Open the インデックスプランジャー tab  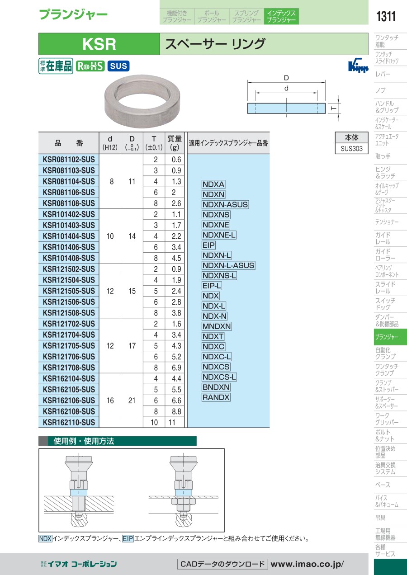click(x=281, y=16)
